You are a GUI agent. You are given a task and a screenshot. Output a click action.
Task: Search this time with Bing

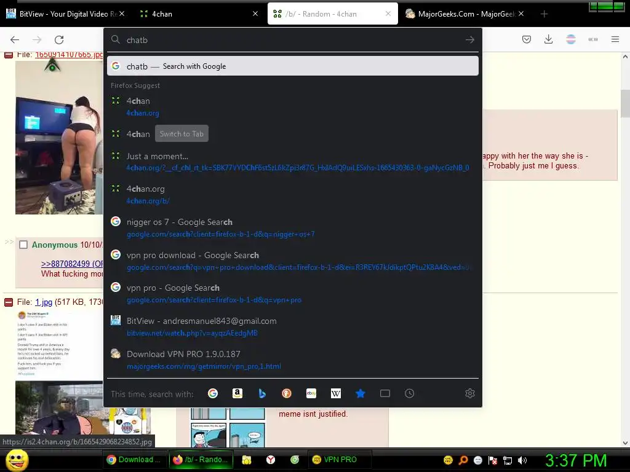[x=262, y=393]
